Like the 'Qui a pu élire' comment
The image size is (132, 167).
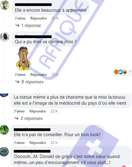pyautogui.click(x=20, y=75)
